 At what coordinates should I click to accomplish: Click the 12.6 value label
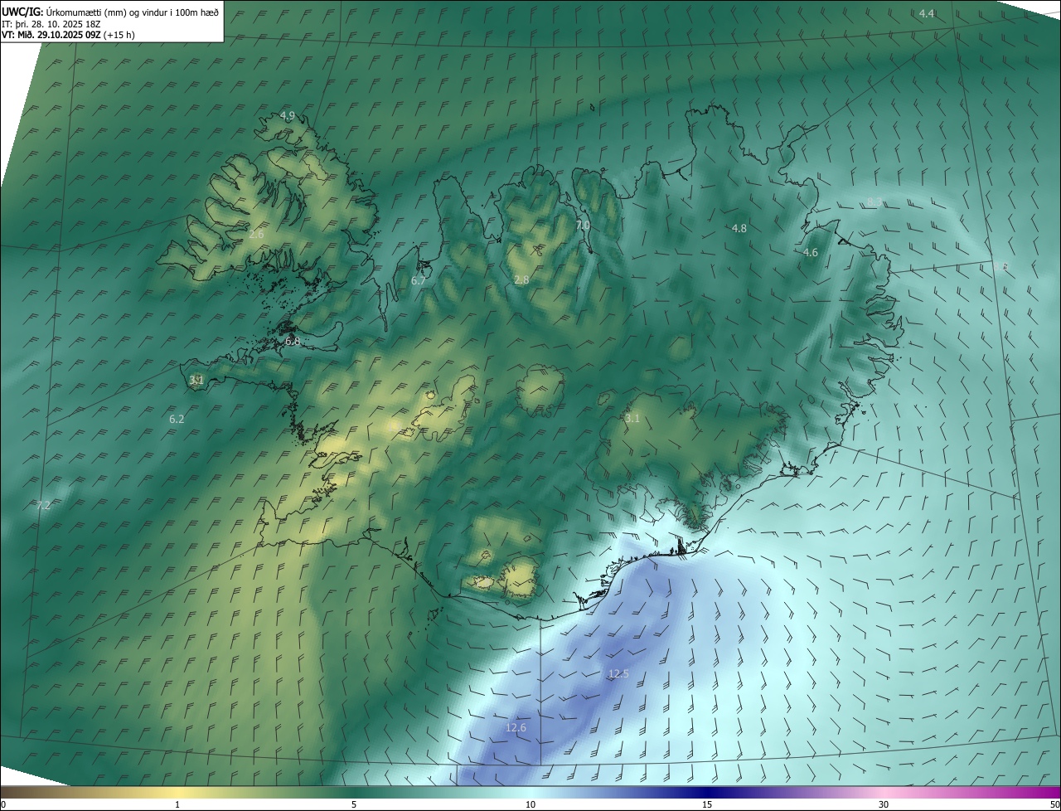(x=516, y=728)
